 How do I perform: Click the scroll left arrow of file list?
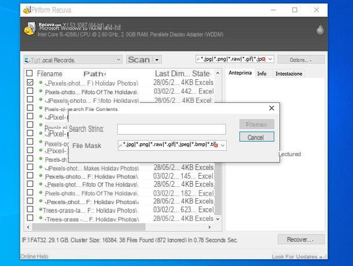point(28,227)
